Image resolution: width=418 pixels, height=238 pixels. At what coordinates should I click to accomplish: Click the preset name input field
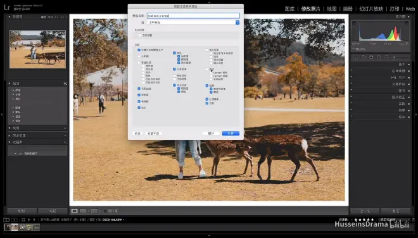[x=193, y=16]
